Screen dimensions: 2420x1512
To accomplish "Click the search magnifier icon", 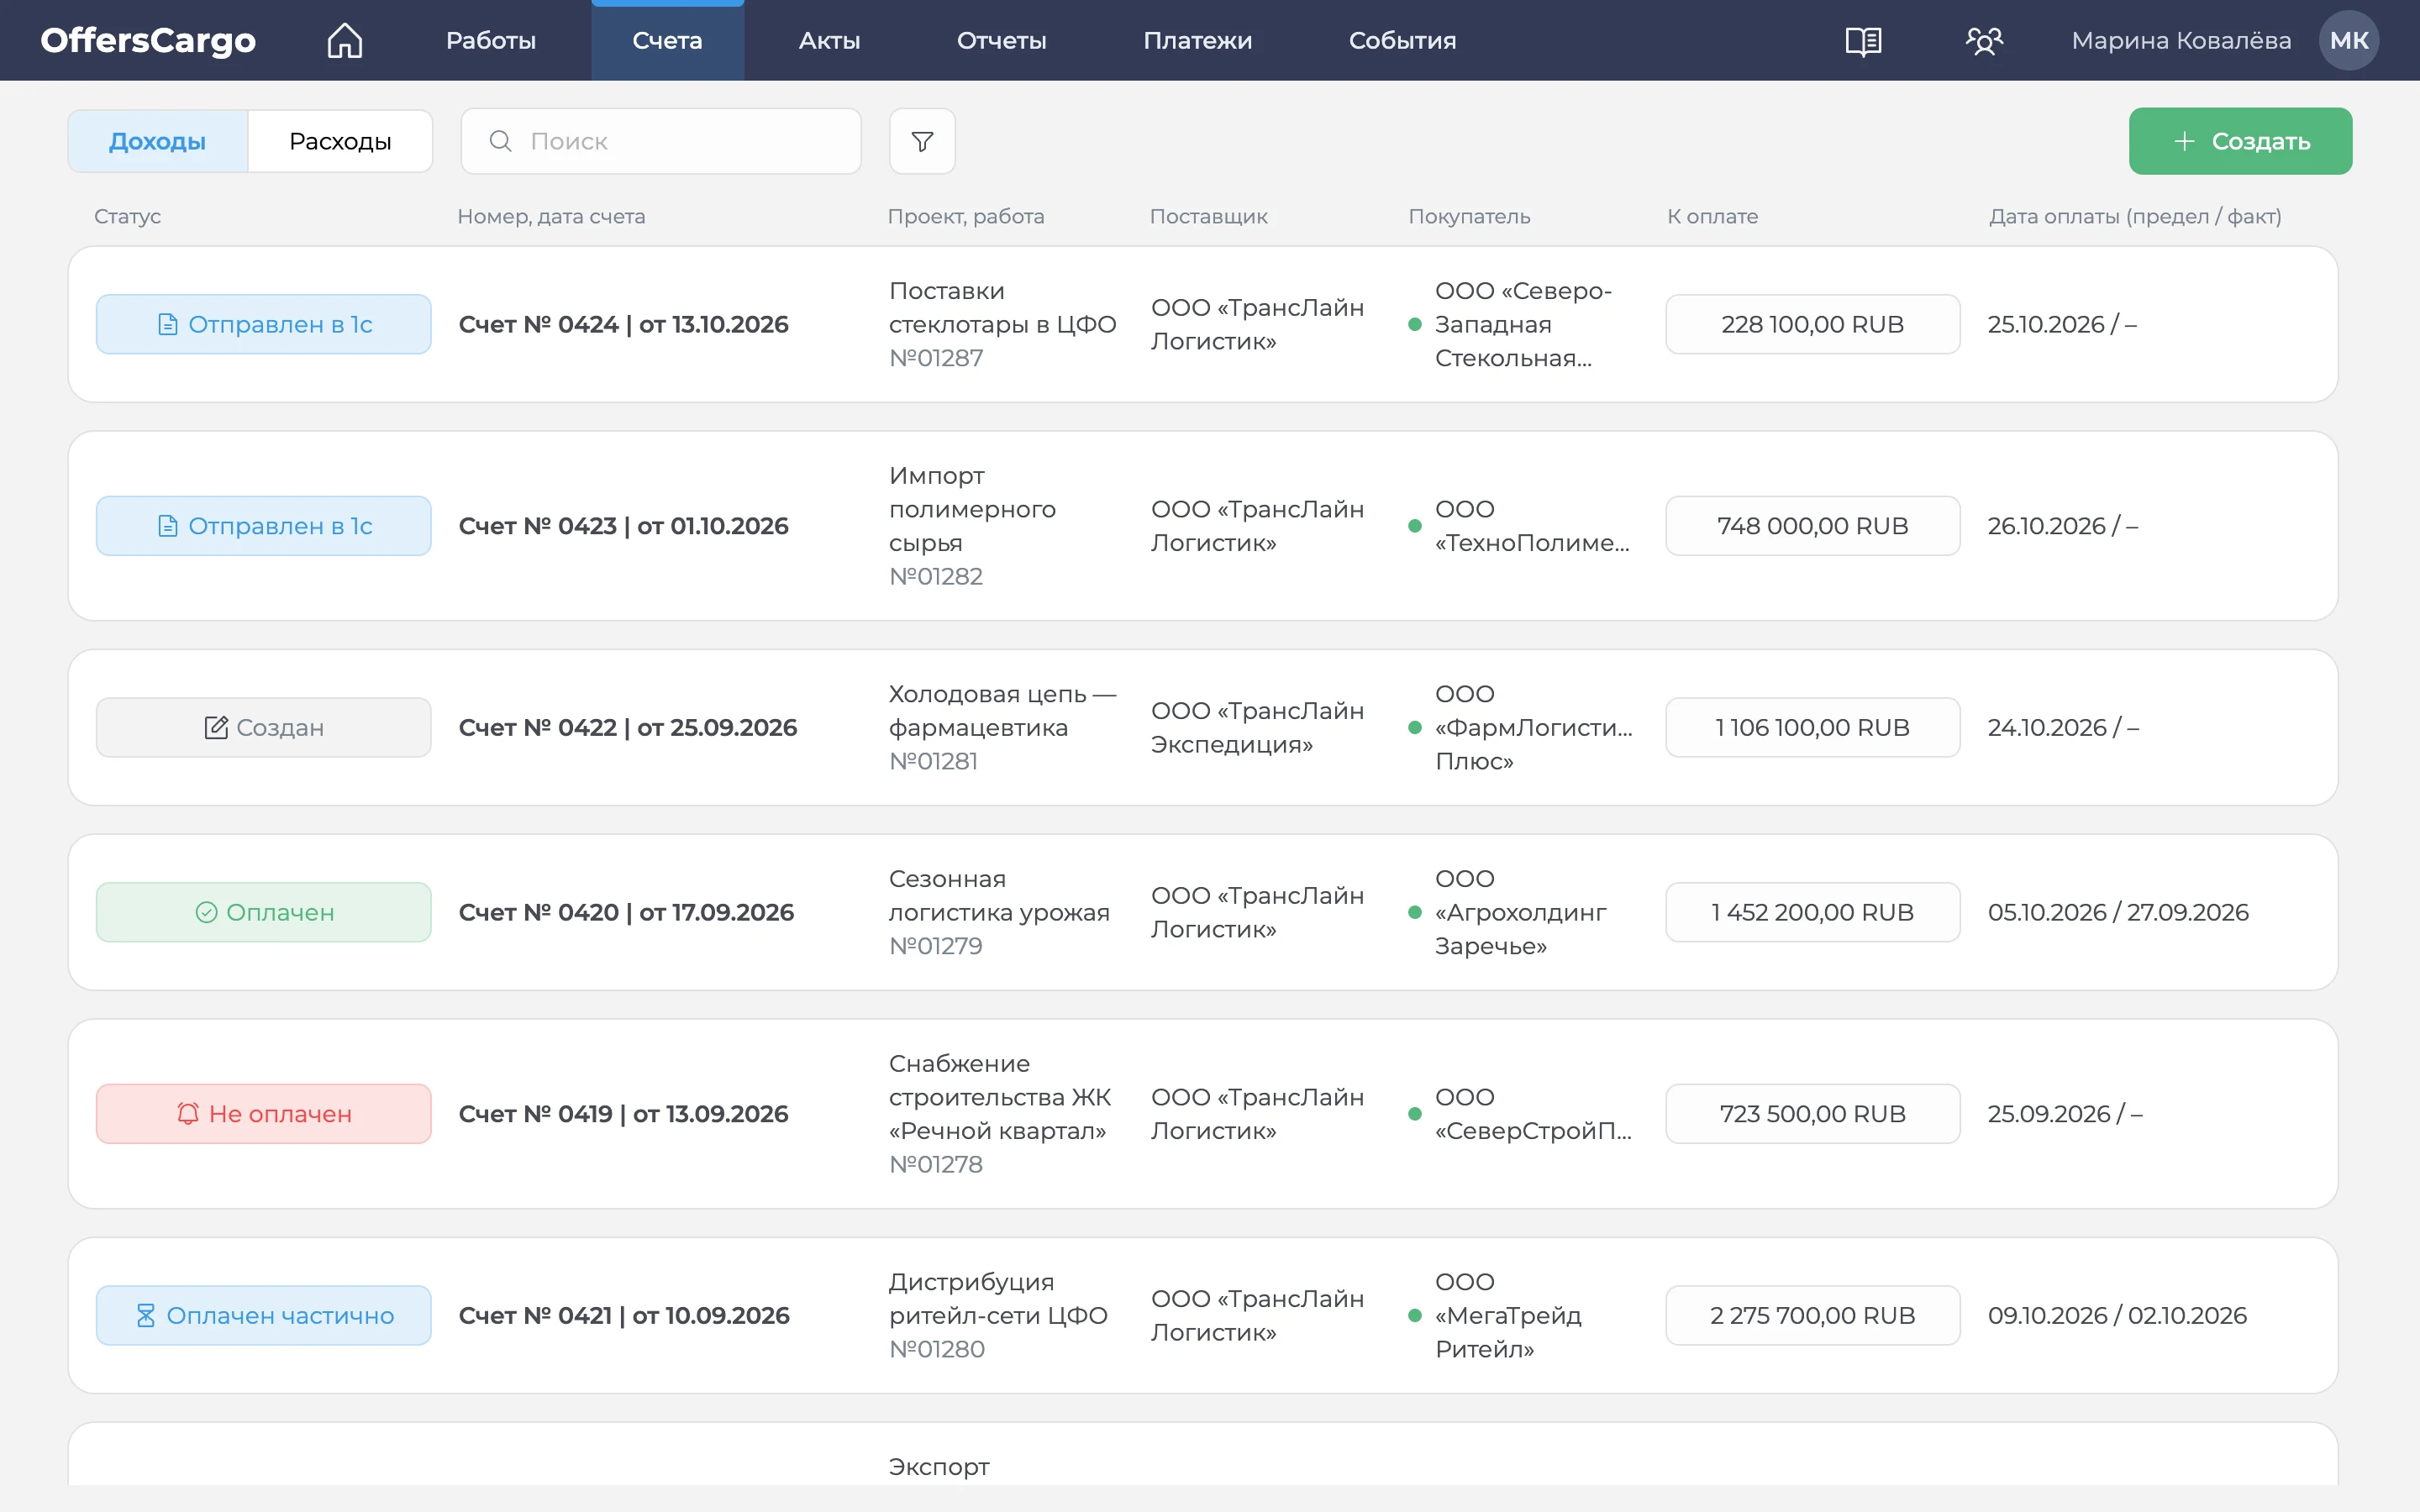I will pyautogui.click(x=501, y=141).
